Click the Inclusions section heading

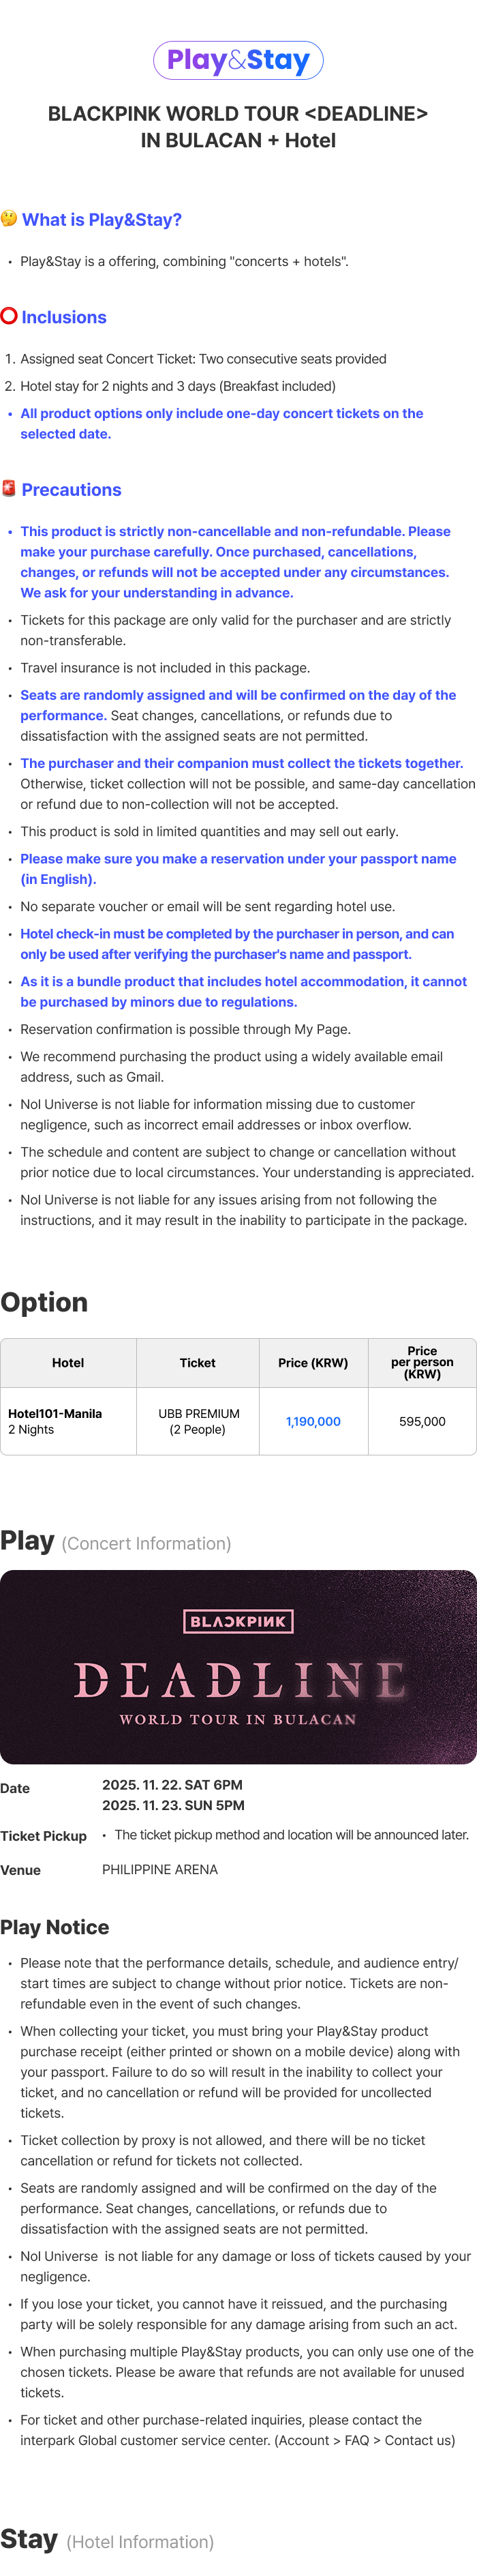click(x=64, y=317)
